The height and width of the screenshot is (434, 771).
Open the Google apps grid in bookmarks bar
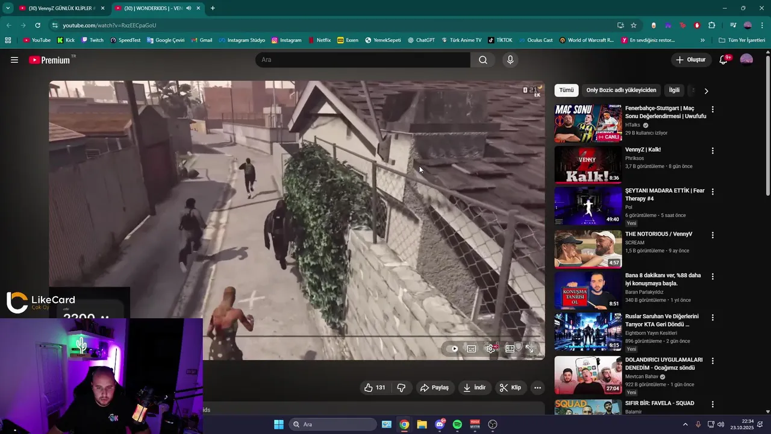8,40
